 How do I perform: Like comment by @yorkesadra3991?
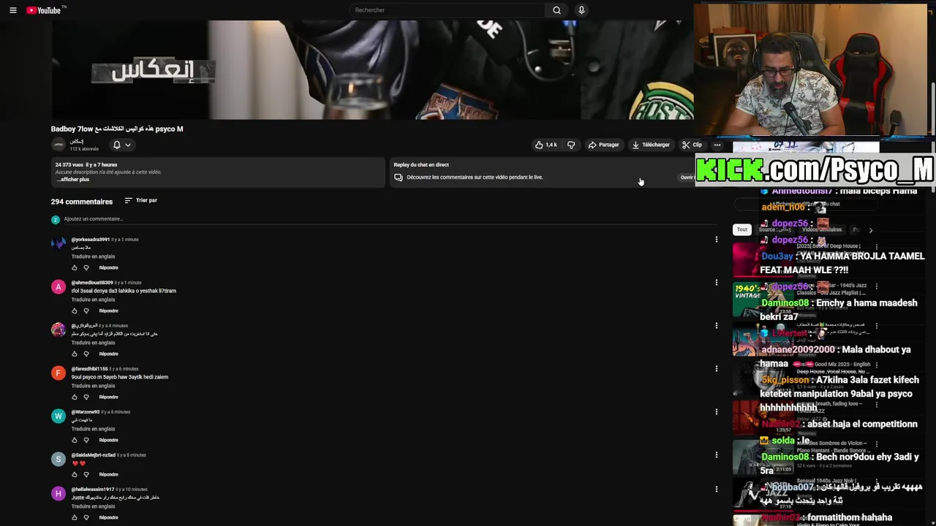pyautogui.click(x=75, y=267)
